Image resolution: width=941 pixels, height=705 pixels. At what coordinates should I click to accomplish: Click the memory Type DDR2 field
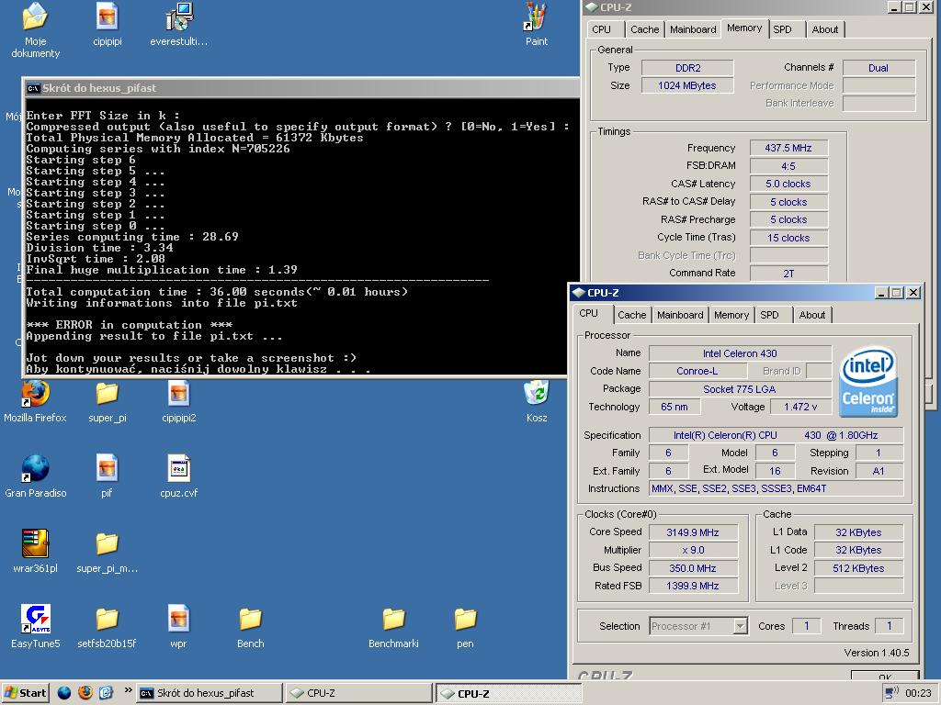pos(687,68)
